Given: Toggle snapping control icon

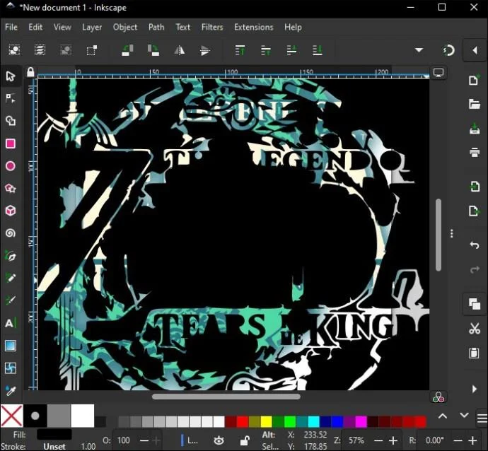Looking at the screenshot, I should coord(448,50).
